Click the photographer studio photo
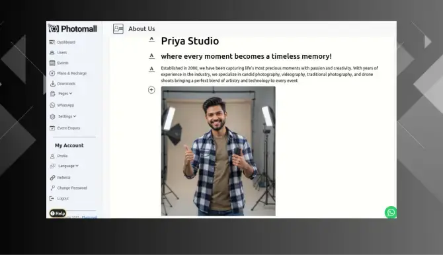443x255 pixels. 218,151
